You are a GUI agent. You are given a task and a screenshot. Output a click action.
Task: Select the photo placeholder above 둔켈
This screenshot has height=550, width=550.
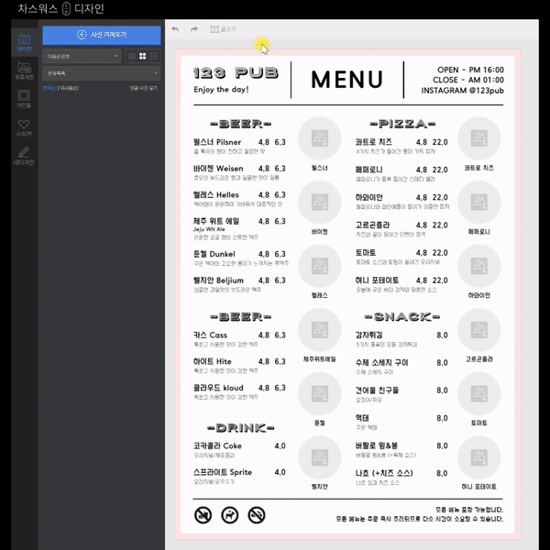[320, 393]
